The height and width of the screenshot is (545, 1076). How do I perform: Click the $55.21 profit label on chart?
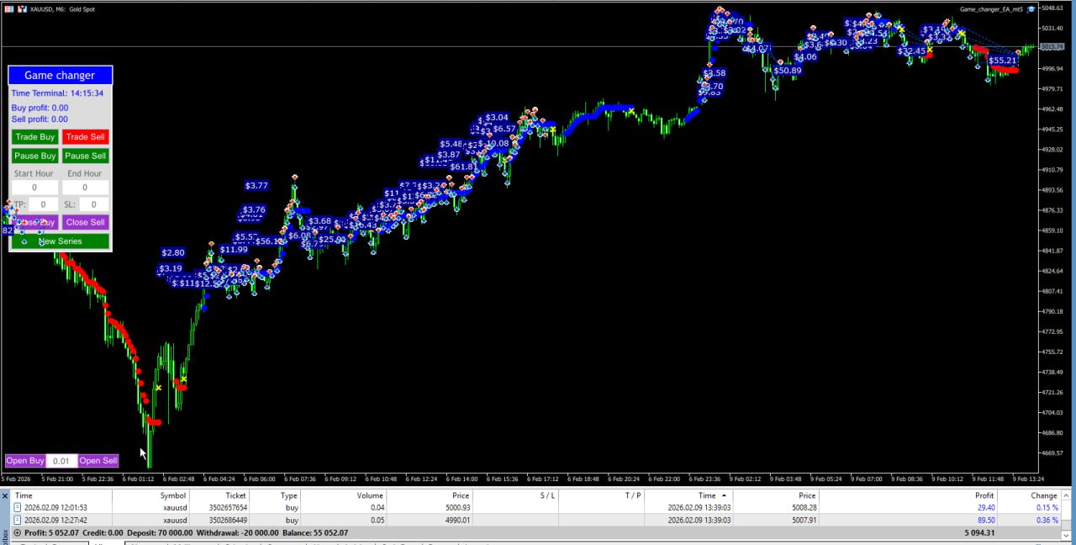click(1003, 61)
